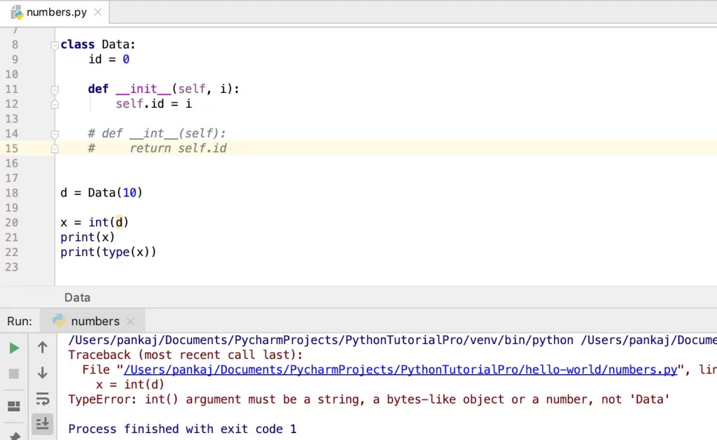717x440 pixels.
Task: Select the numbers run tab
Action: pos(93,321)
